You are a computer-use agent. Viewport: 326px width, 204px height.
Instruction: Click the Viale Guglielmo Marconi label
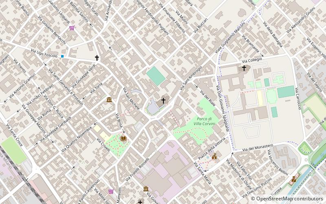(x=230, y=37)
